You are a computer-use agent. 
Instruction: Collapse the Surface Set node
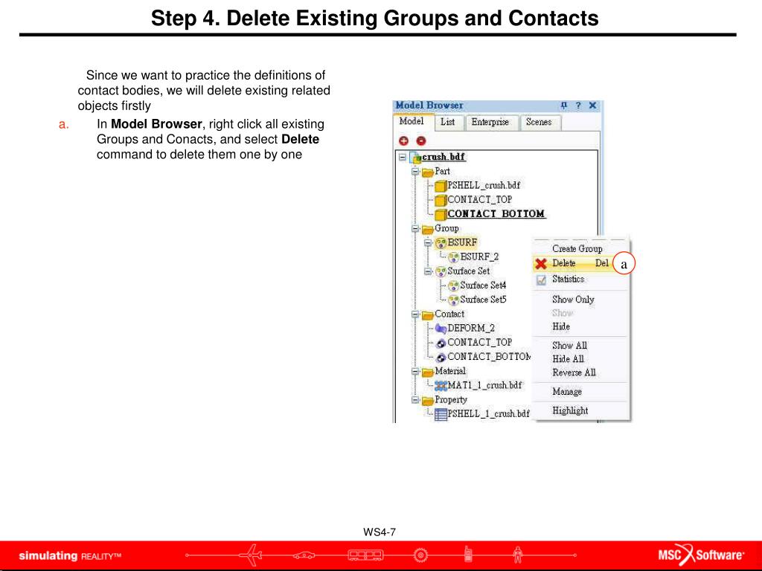(x=428, y=271)
